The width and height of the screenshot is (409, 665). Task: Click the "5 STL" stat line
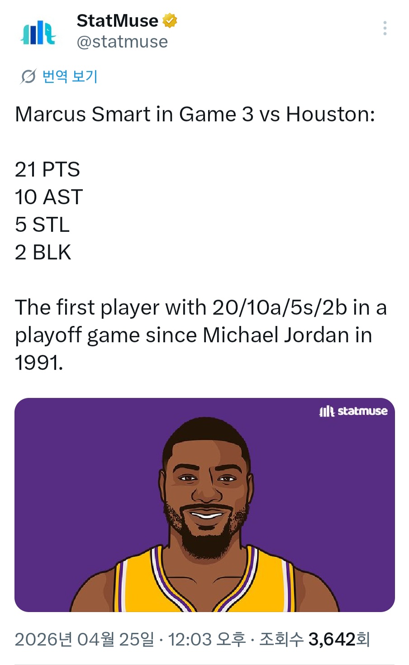click(x=42, y=225)
